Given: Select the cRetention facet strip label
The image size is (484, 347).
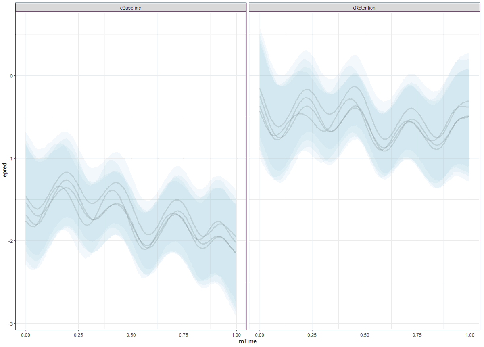Looking at the screenshot, I should [x=365, y=7].
